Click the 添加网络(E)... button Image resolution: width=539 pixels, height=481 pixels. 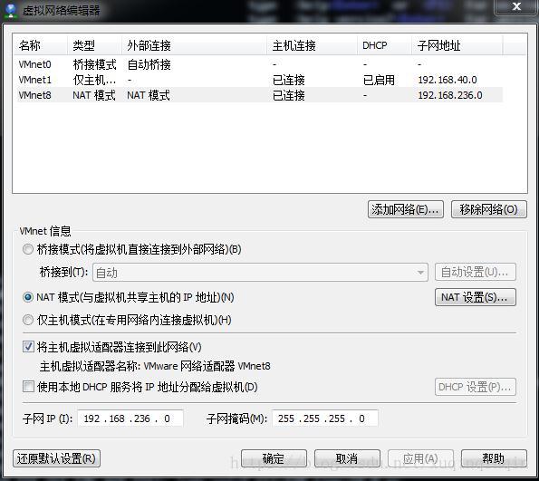point(406,209)
